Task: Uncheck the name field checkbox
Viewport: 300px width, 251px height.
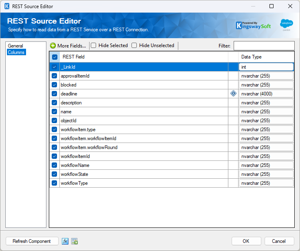Action: (x=54, y=112)
